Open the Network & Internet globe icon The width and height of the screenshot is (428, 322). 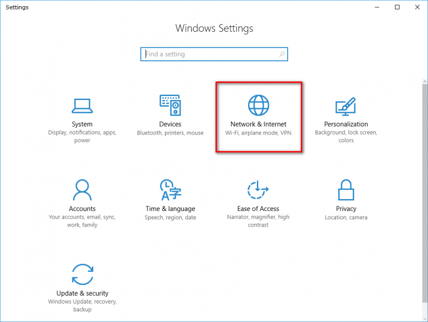[x=259, y=105]
